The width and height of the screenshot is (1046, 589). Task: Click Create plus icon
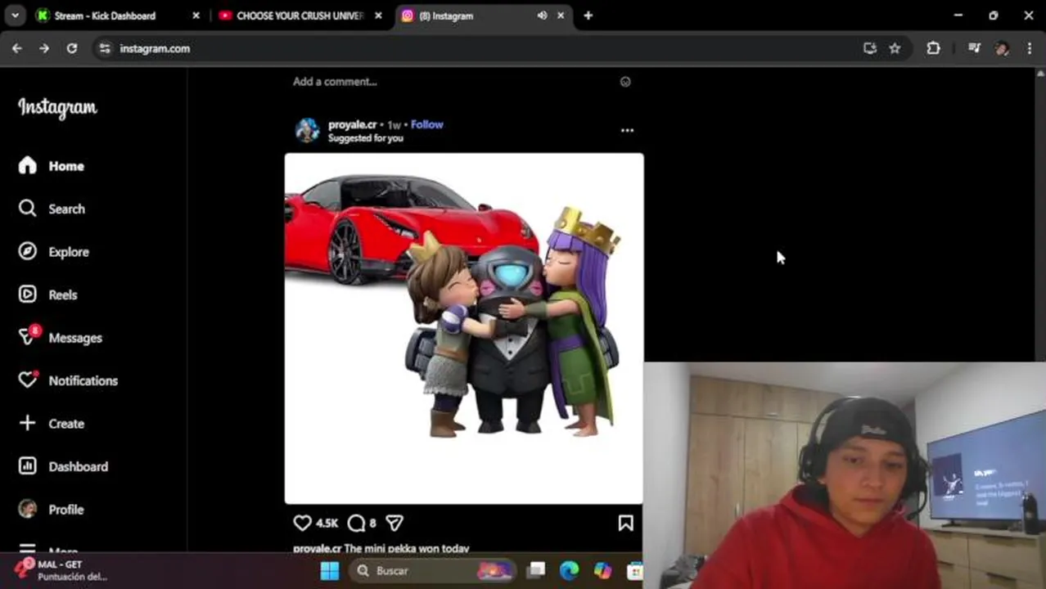28,423
